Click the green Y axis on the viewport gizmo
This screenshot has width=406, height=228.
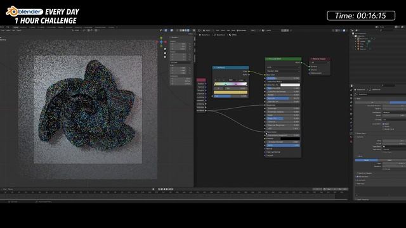coord(161,38)
